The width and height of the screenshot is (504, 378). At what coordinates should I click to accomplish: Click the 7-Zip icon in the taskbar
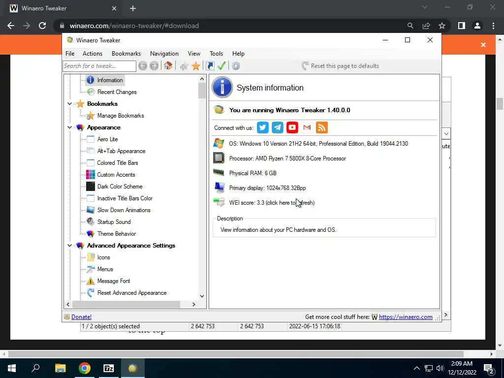pyautogui.click(x=109, y=368)
